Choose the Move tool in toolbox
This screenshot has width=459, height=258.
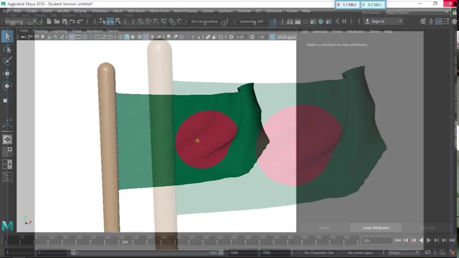8,73
